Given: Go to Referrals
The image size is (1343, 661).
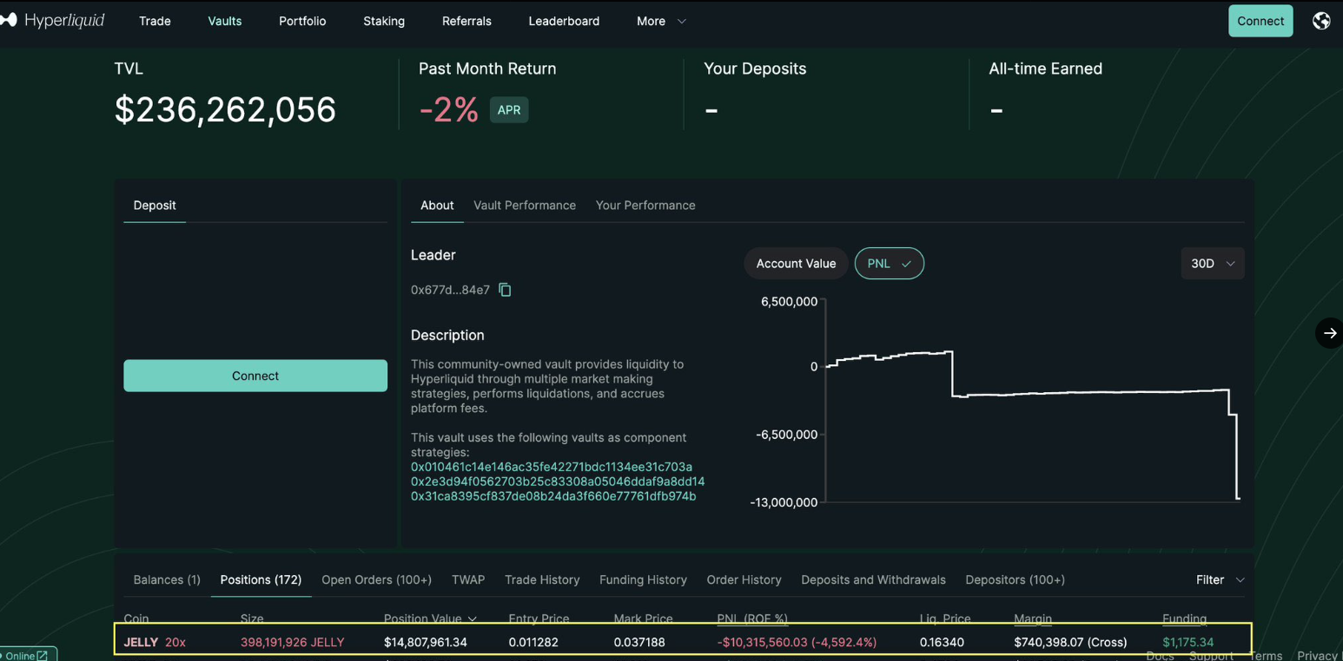Looking at the screenshot, I should pyautogui.click(x=466, y=21).
